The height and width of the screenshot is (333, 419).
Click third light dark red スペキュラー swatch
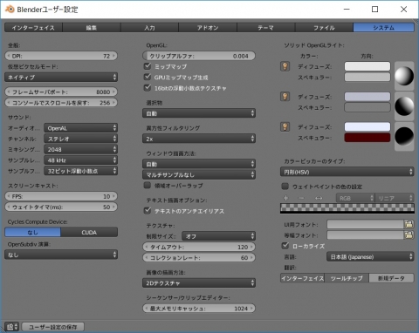[x=367, y=138]
